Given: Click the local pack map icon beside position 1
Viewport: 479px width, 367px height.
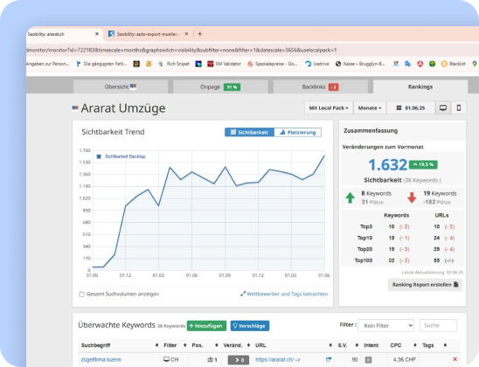Looking at the screenshot, I should point(210,360).
